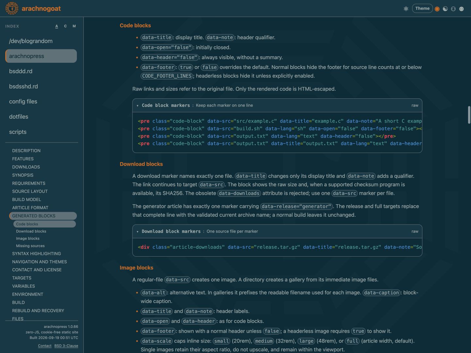The image size is (471, 353).
Task: Click the arachnopress 1.0.66 version text
Action: (61, 327)
